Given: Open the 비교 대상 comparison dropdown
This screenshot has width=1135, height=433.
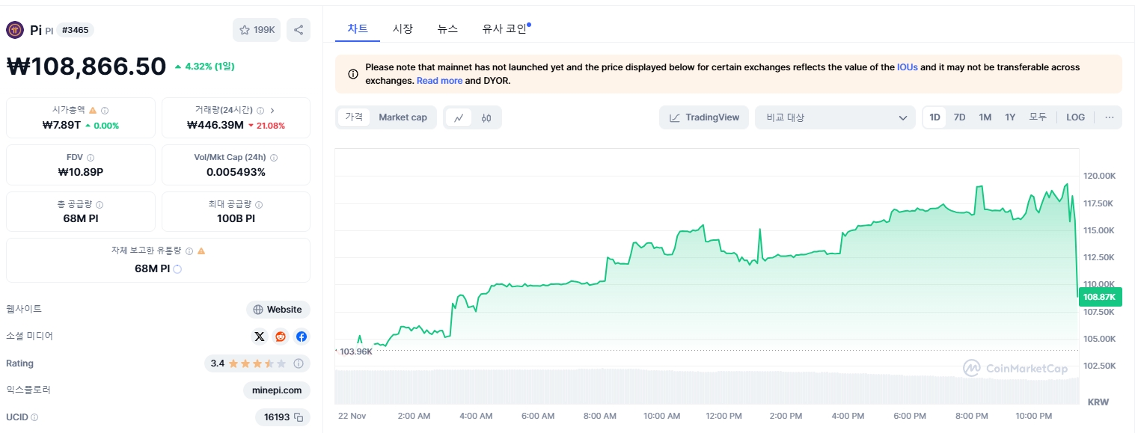Looking at the screenshot, I should coord(834,117).
